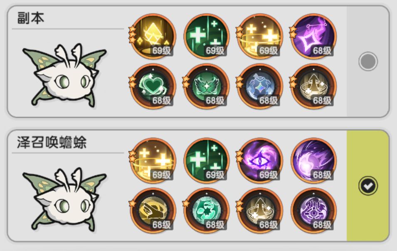This screenshot has width=397, height=251.
Task: Click the 副本 preset title
Action: tap(31, 18)
